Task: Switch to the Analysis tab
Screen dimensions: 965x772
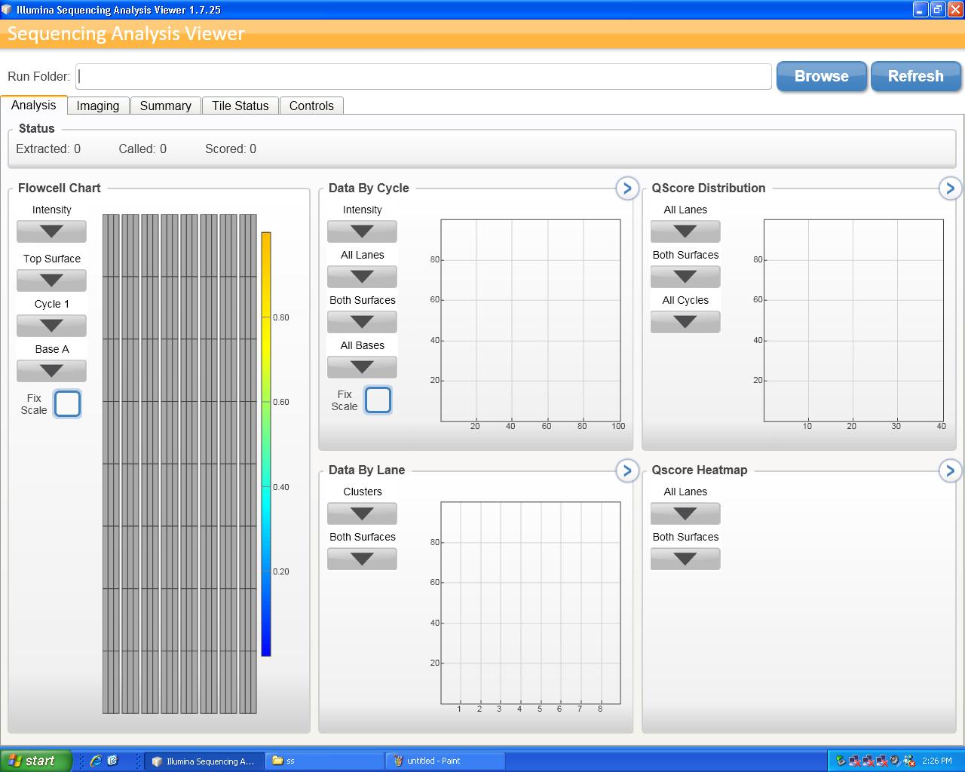Action: click(34, 106)
